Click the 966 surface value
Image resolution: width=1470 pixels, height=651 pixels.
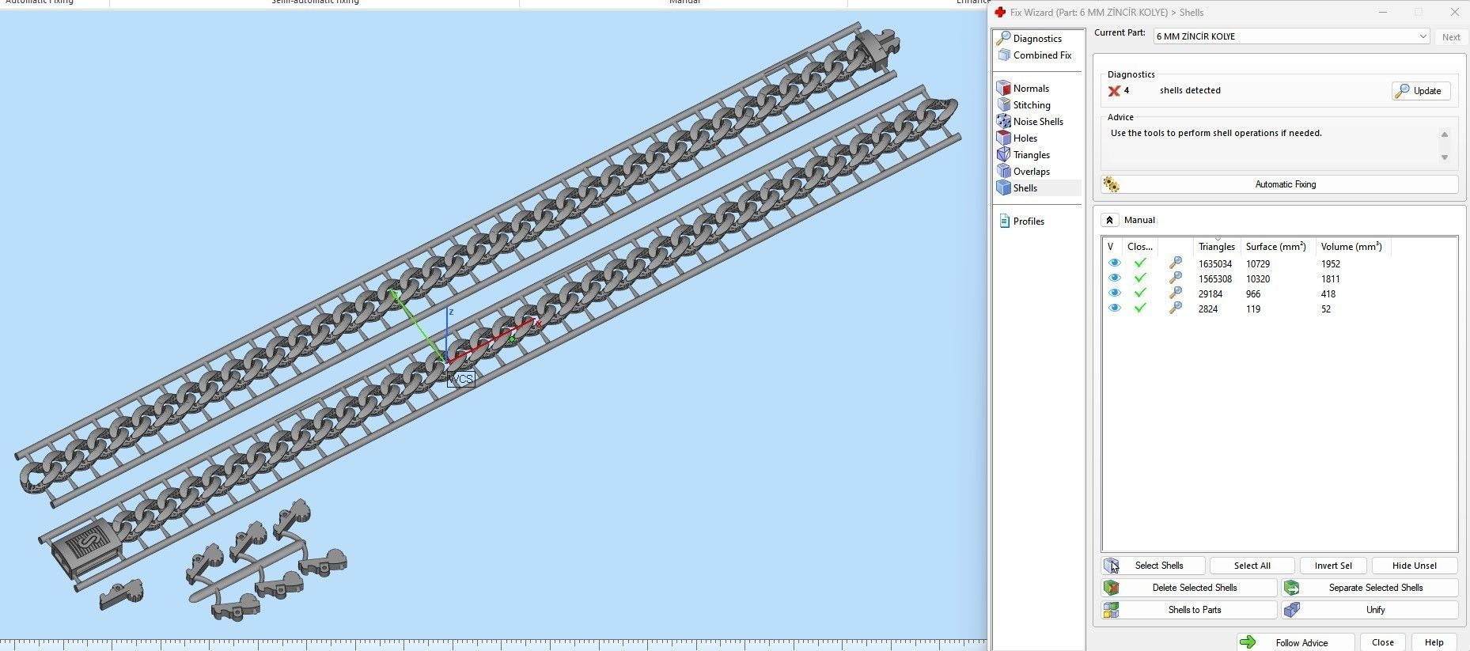(x=1253, y=293)
